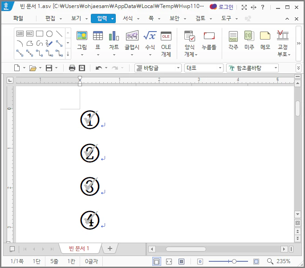
Task: Click the circled number 3 in document
Action: pyautogui.click(x=89, y=186)
